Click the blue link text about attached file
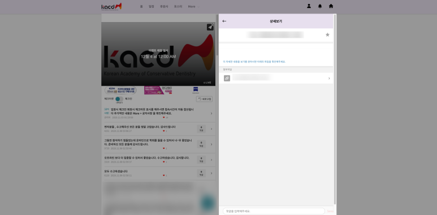The image size is (437, 215). 254,62
